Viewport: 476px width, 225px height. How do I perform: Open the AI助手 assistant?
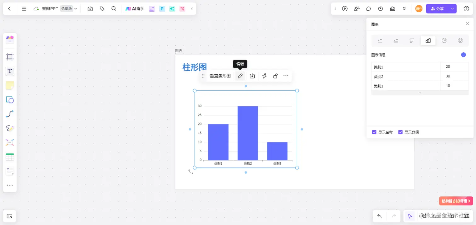coord(134,9)
